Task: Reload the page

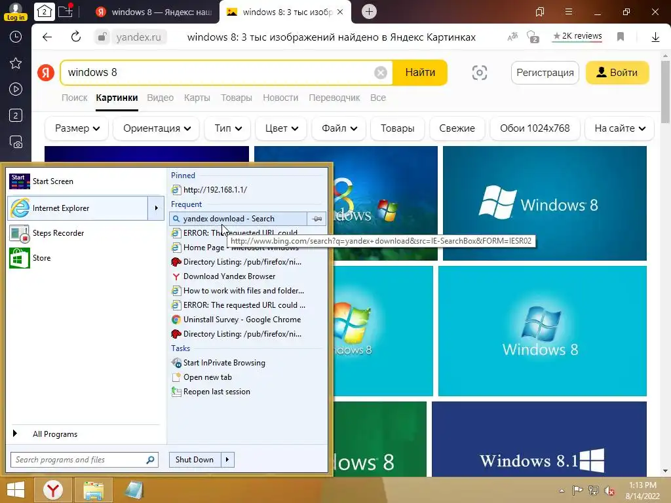Action: pyautogui.click(x=76, y=37)
